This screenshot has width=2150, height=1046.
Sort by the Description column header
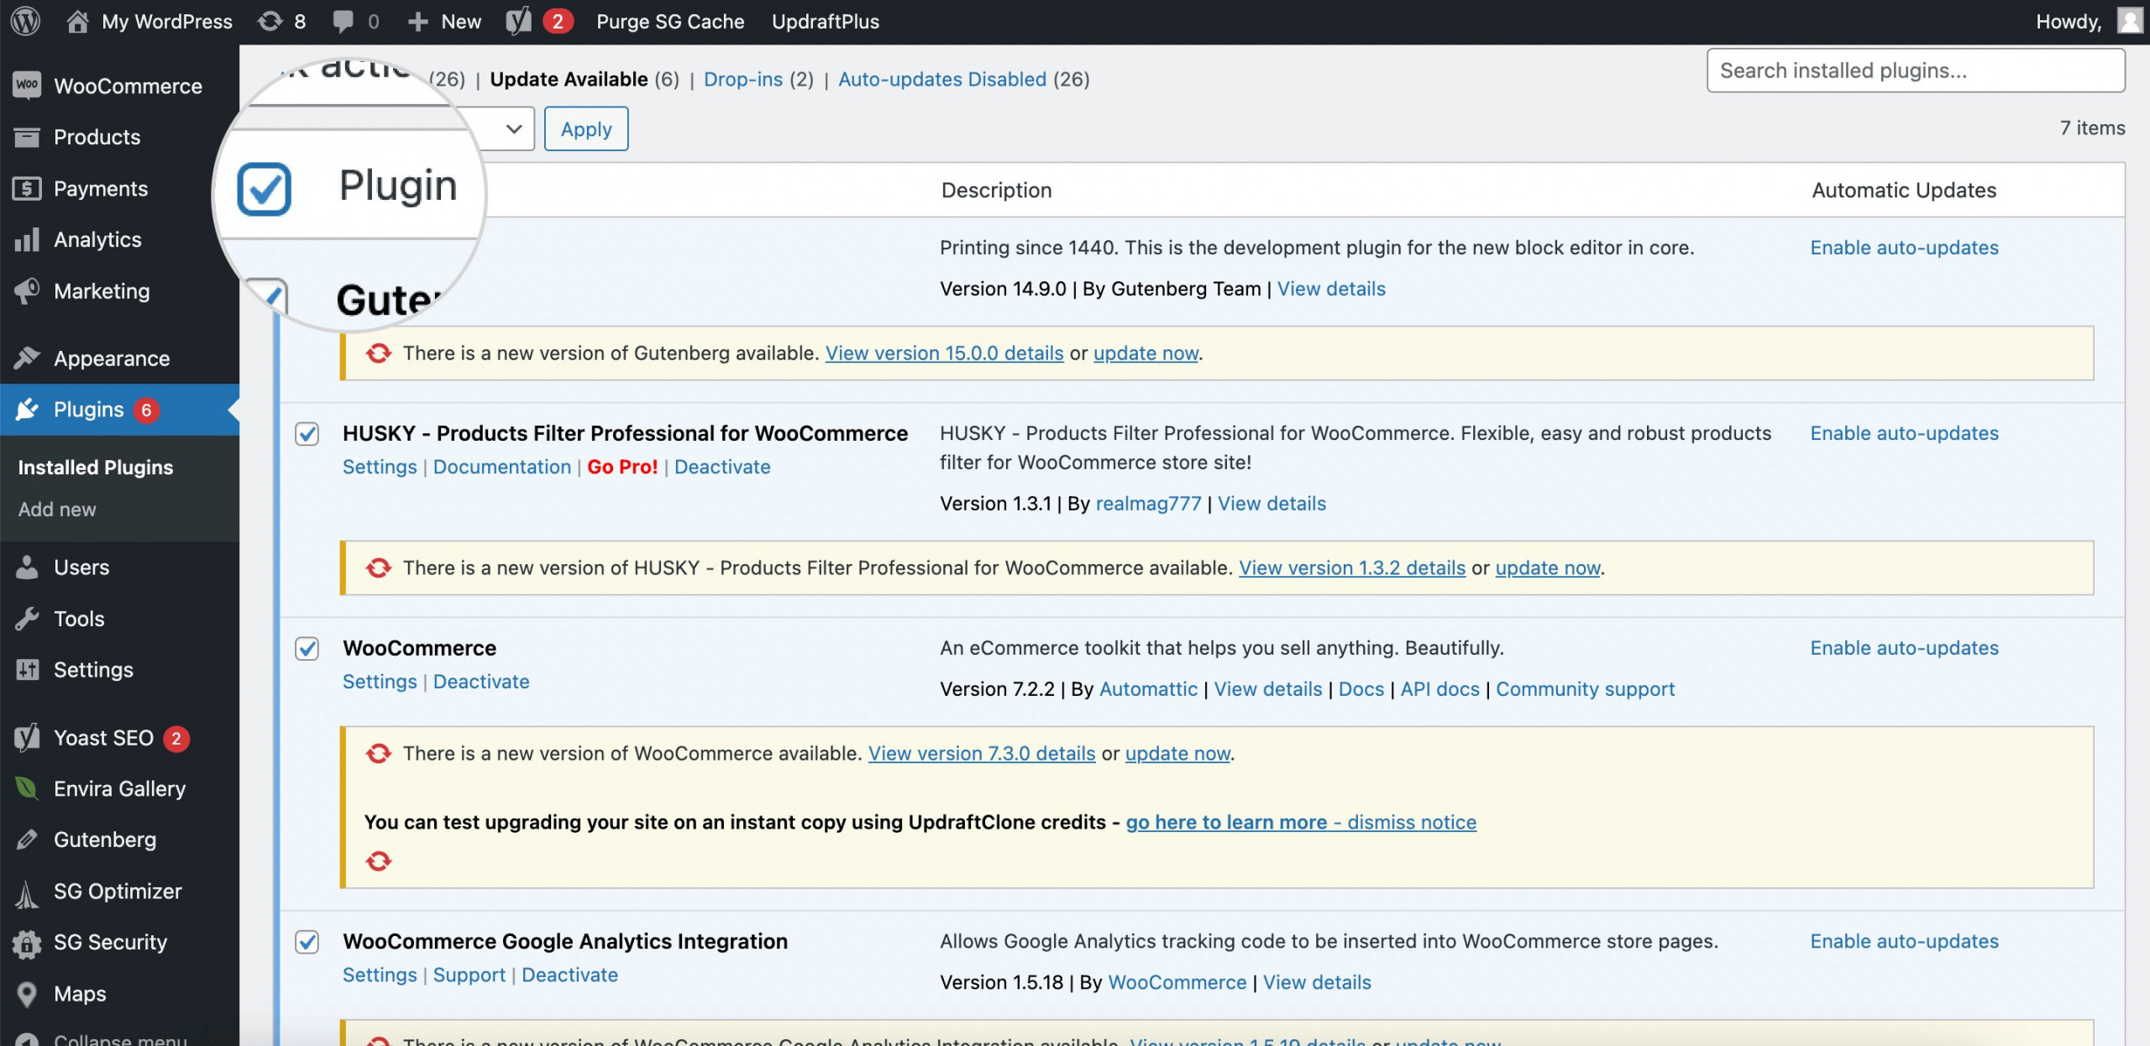click(996, 191)
